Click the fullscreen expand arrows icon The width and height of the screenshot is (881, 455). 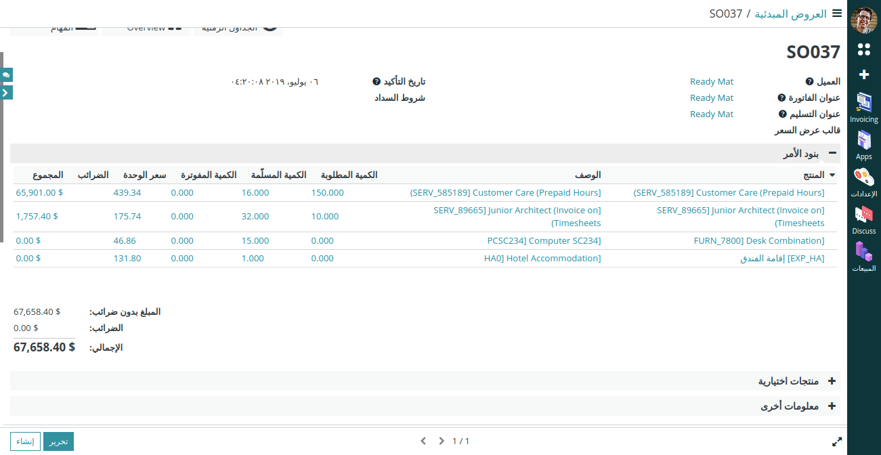(837, 441)
